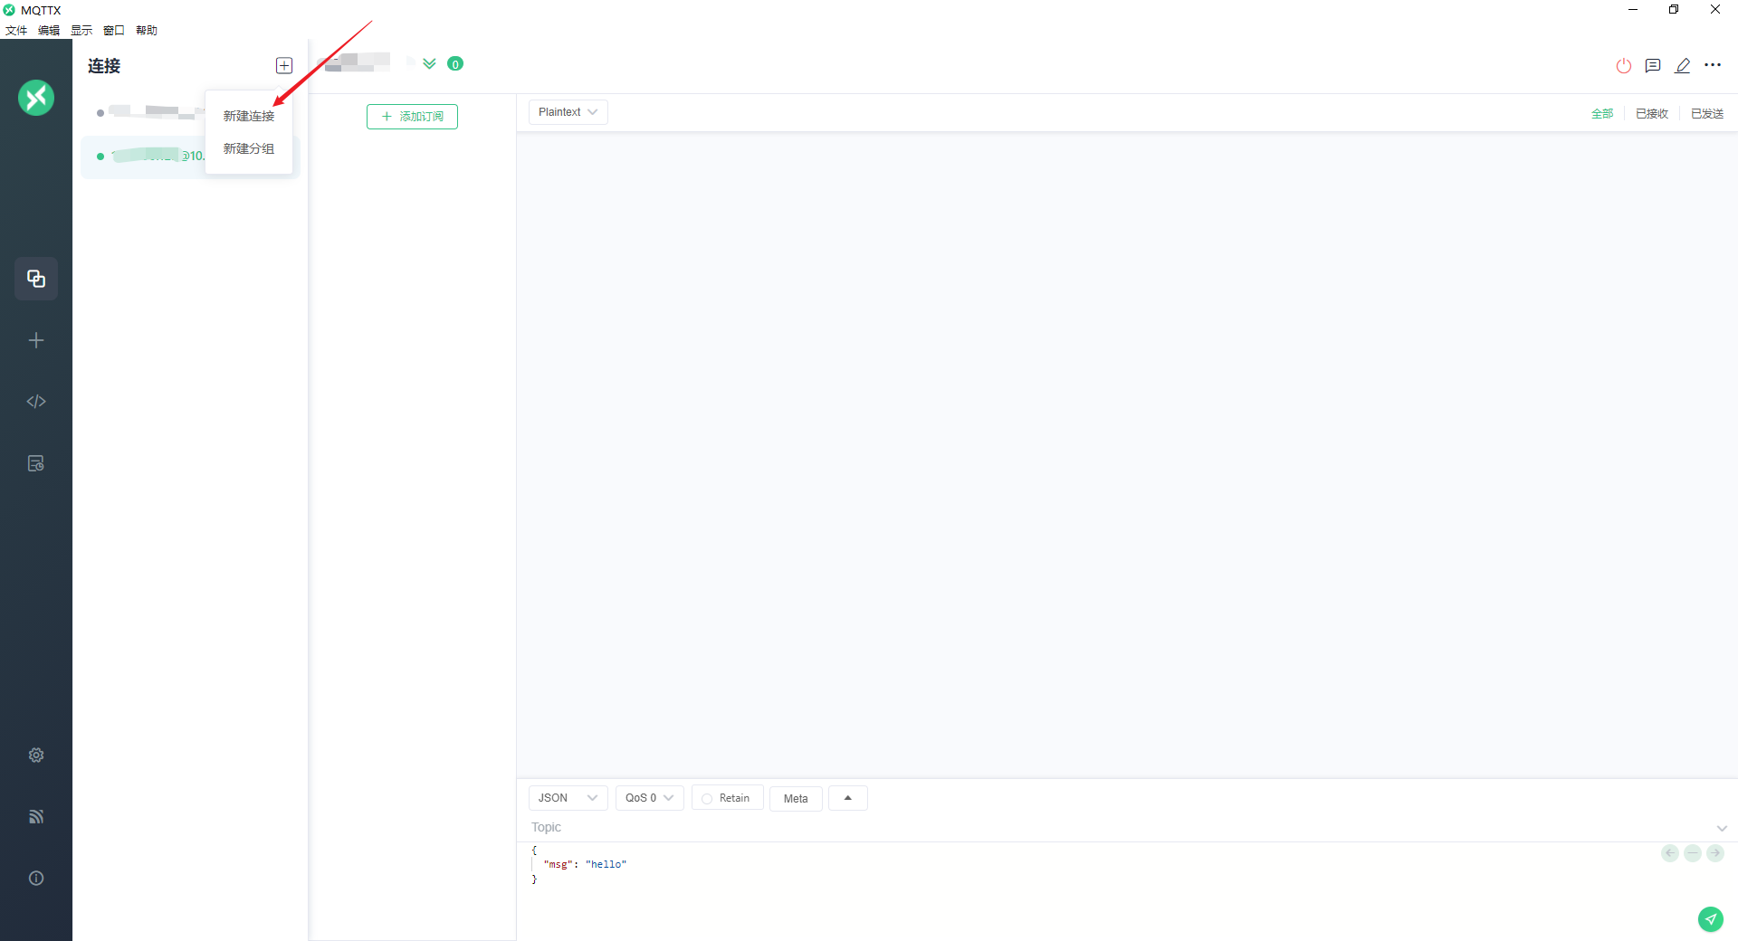The image size is (1738, 941).
Task: Open Settings gear icon
Action: click(36, 755)
